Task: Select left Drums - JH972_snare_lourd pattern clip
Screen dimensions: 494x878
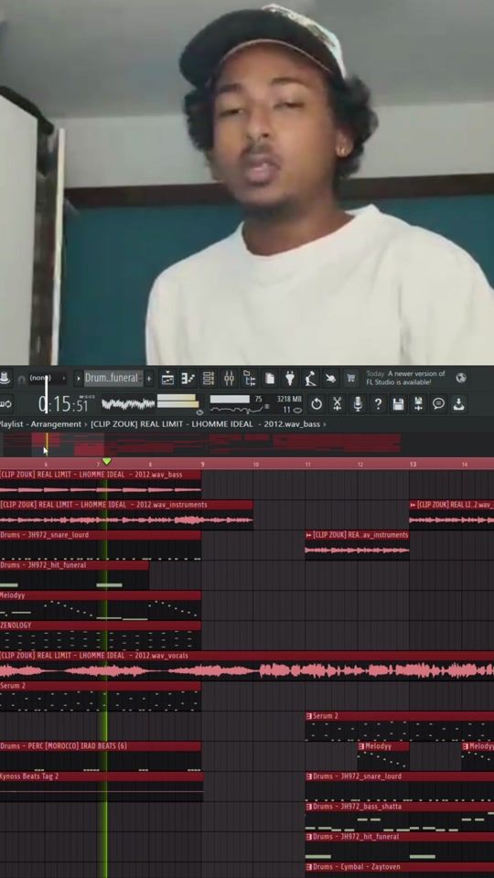Action: 101,545
